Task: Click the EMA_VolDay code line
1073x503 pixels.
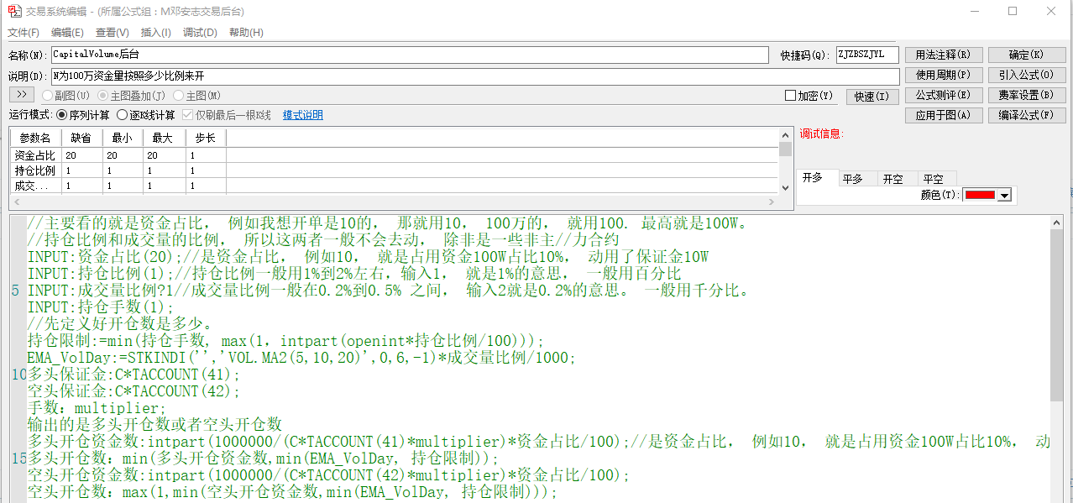Action: coord(302,358)
